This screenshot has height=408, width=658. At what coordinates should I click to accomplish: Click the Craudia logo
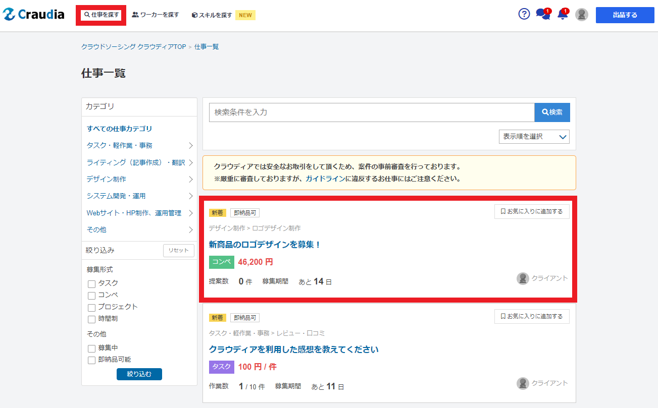(x=33, y=15)
